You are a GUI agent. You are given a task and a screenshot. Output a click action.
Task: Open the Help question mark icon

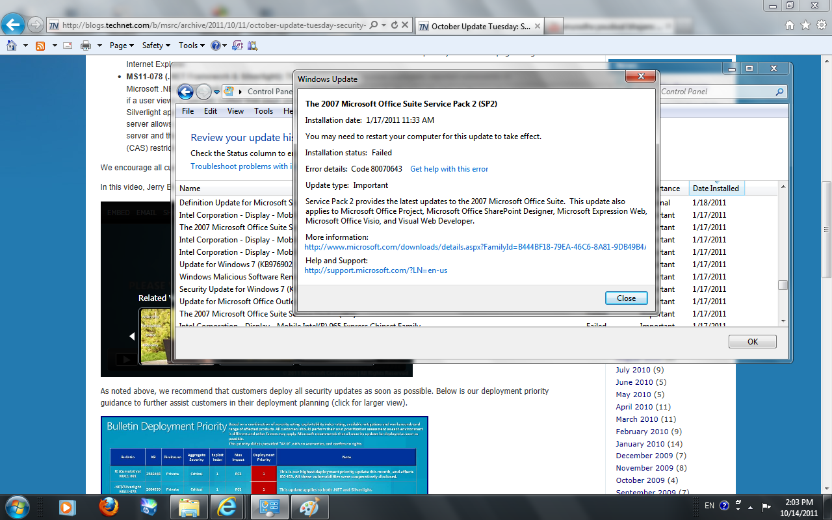[216, 45]
